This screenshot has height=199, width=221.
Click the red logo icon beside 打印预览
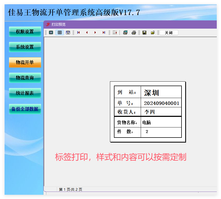coord(48,24)
